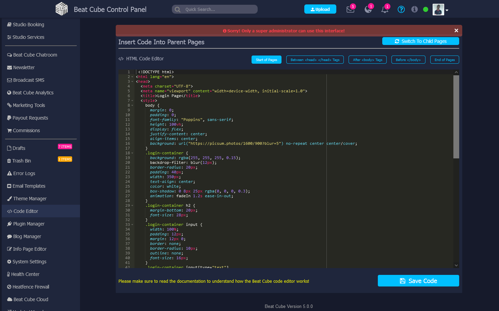Toggle the green online status indicator
The height and width of the screenshot is (311, 499).
coord(425,9)
